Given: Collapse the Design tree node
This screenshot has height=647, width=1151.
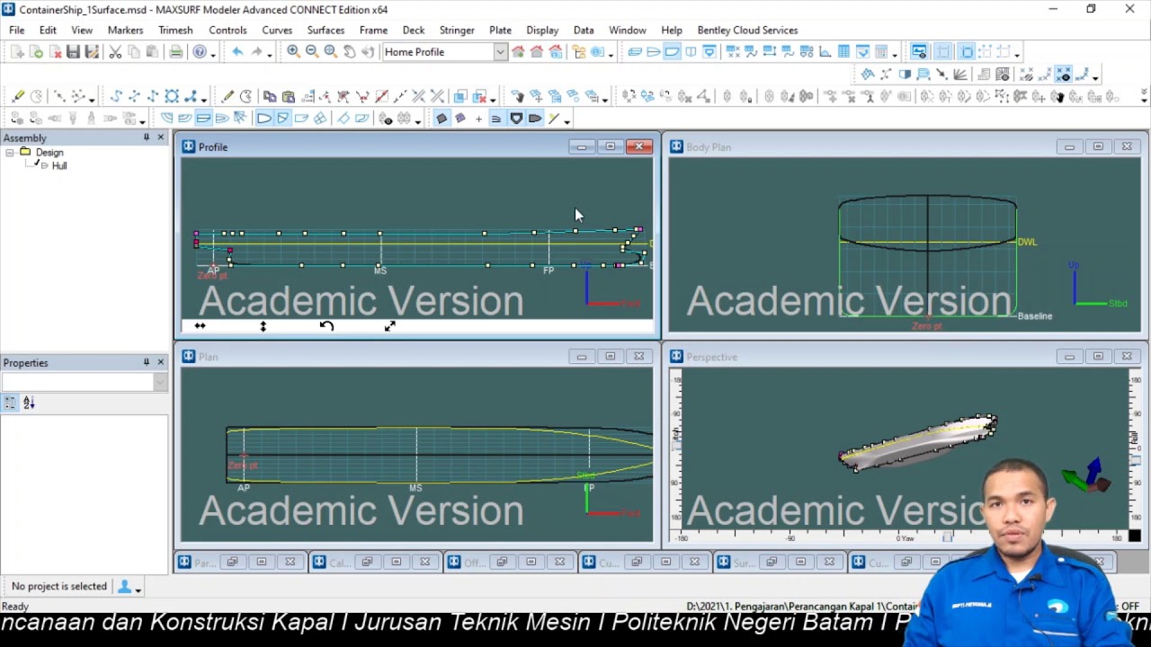Looking at the screenshot, I should (9, 153).
